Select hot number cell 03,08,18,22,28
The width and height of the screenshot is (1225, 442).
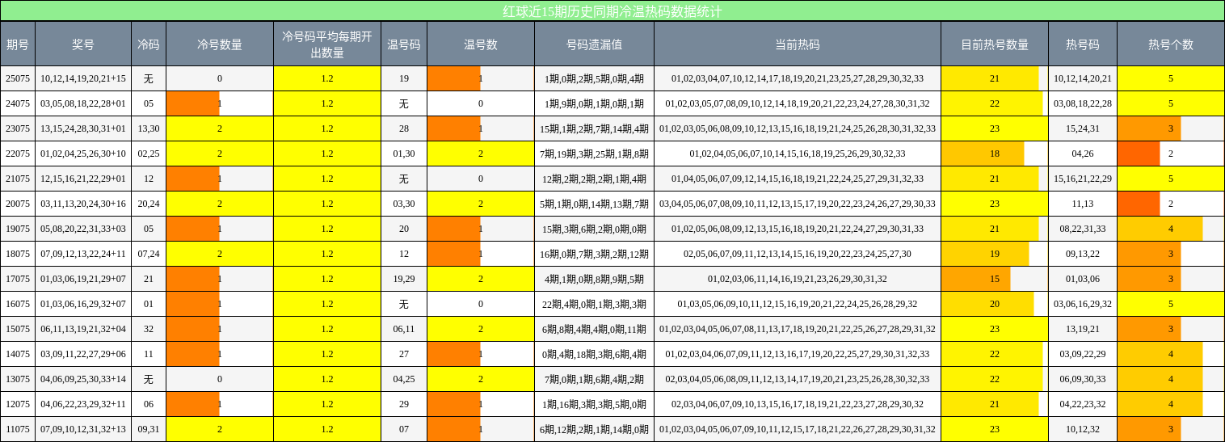(1083, 103)
